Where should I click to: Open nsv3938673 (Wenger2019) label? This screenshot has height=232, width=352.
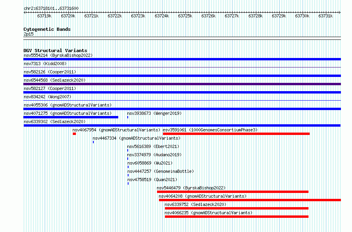pyautogui.click(x=154, y=113)
